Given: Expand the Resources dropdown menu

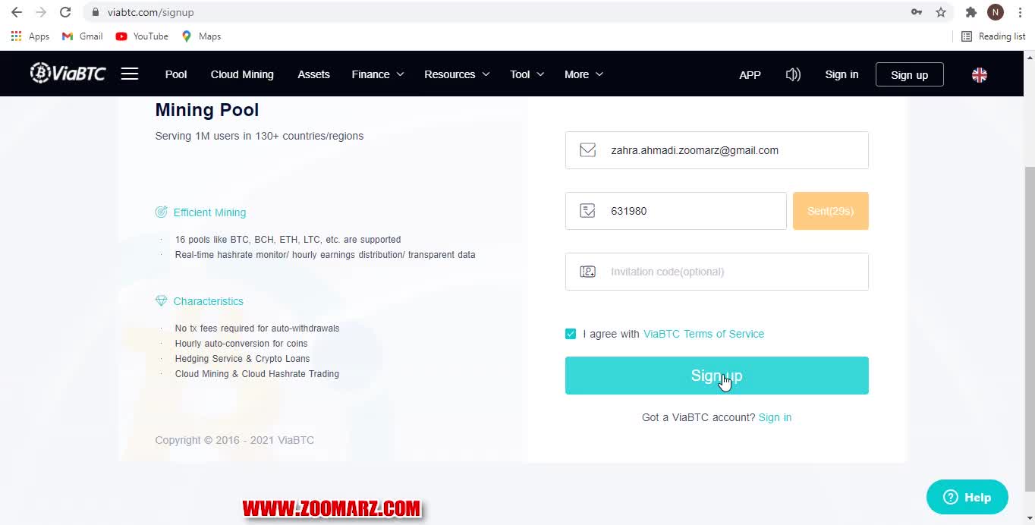Looking at the screenshot, I should tap(457, 74).
